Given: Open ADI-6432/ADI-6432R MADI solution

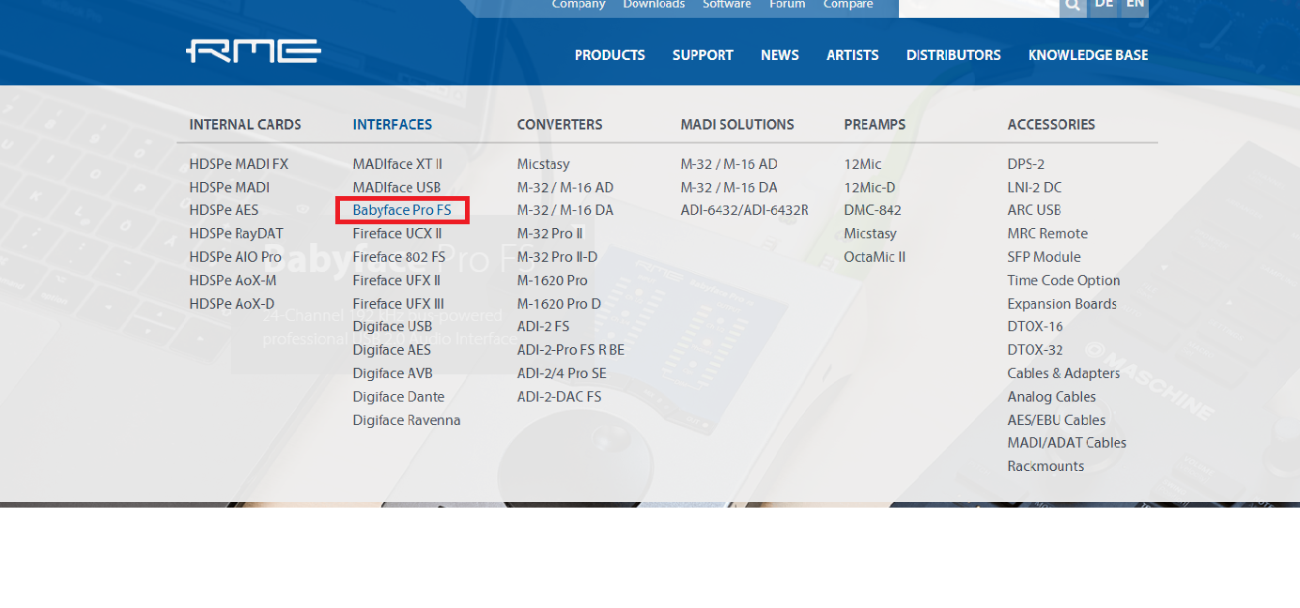Looking at the screenshot, I should (744, 210).
